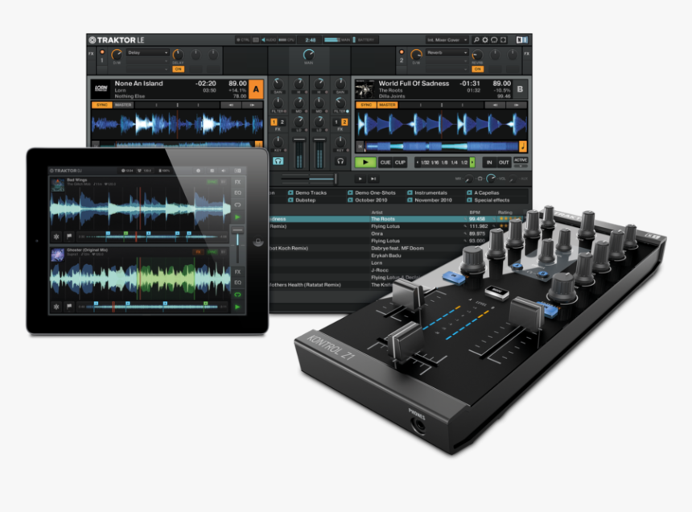Click the headphone chat icon beside the gear
This screenshot has width=692, height=512.
click(494, 39)
